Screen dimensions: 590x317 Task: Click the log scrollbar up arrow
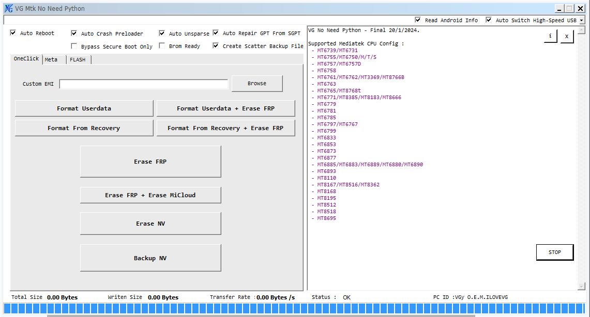click(x=581, y=30)
